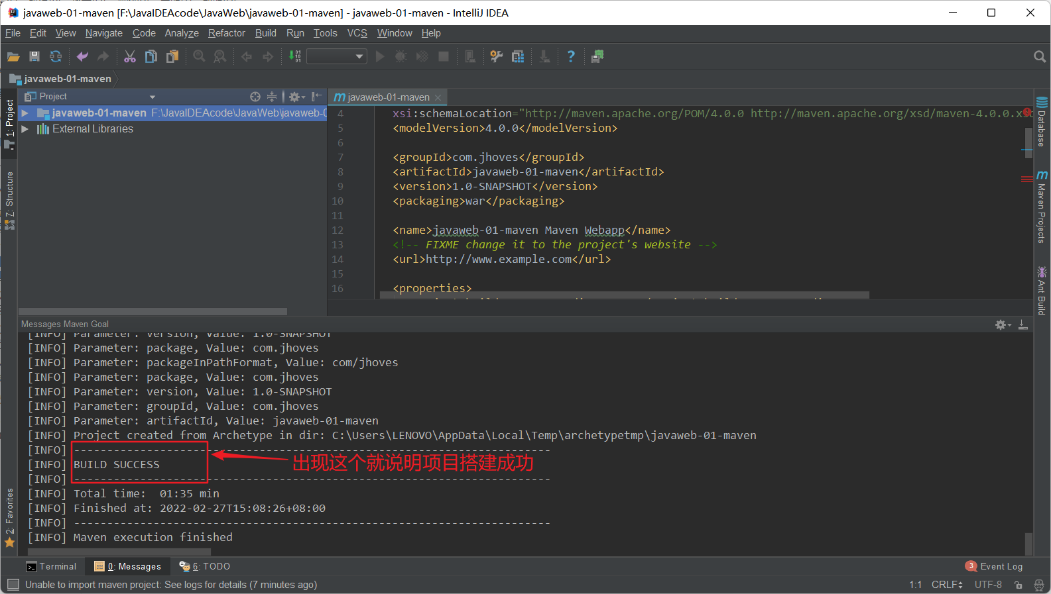Click the Make Project build icon
This screenshot has width=1051, height=594.
[295, 57]
